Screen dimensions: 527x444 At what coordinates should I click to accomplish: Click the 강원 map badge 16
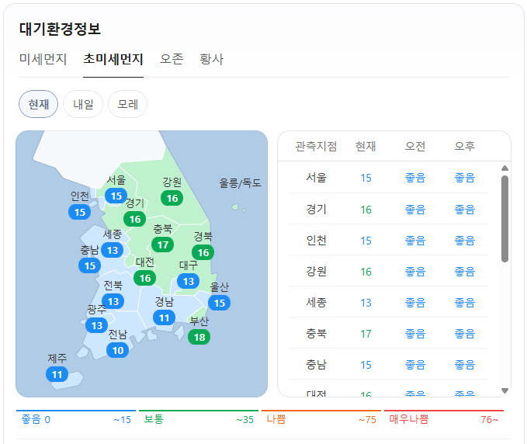(172, 198)
